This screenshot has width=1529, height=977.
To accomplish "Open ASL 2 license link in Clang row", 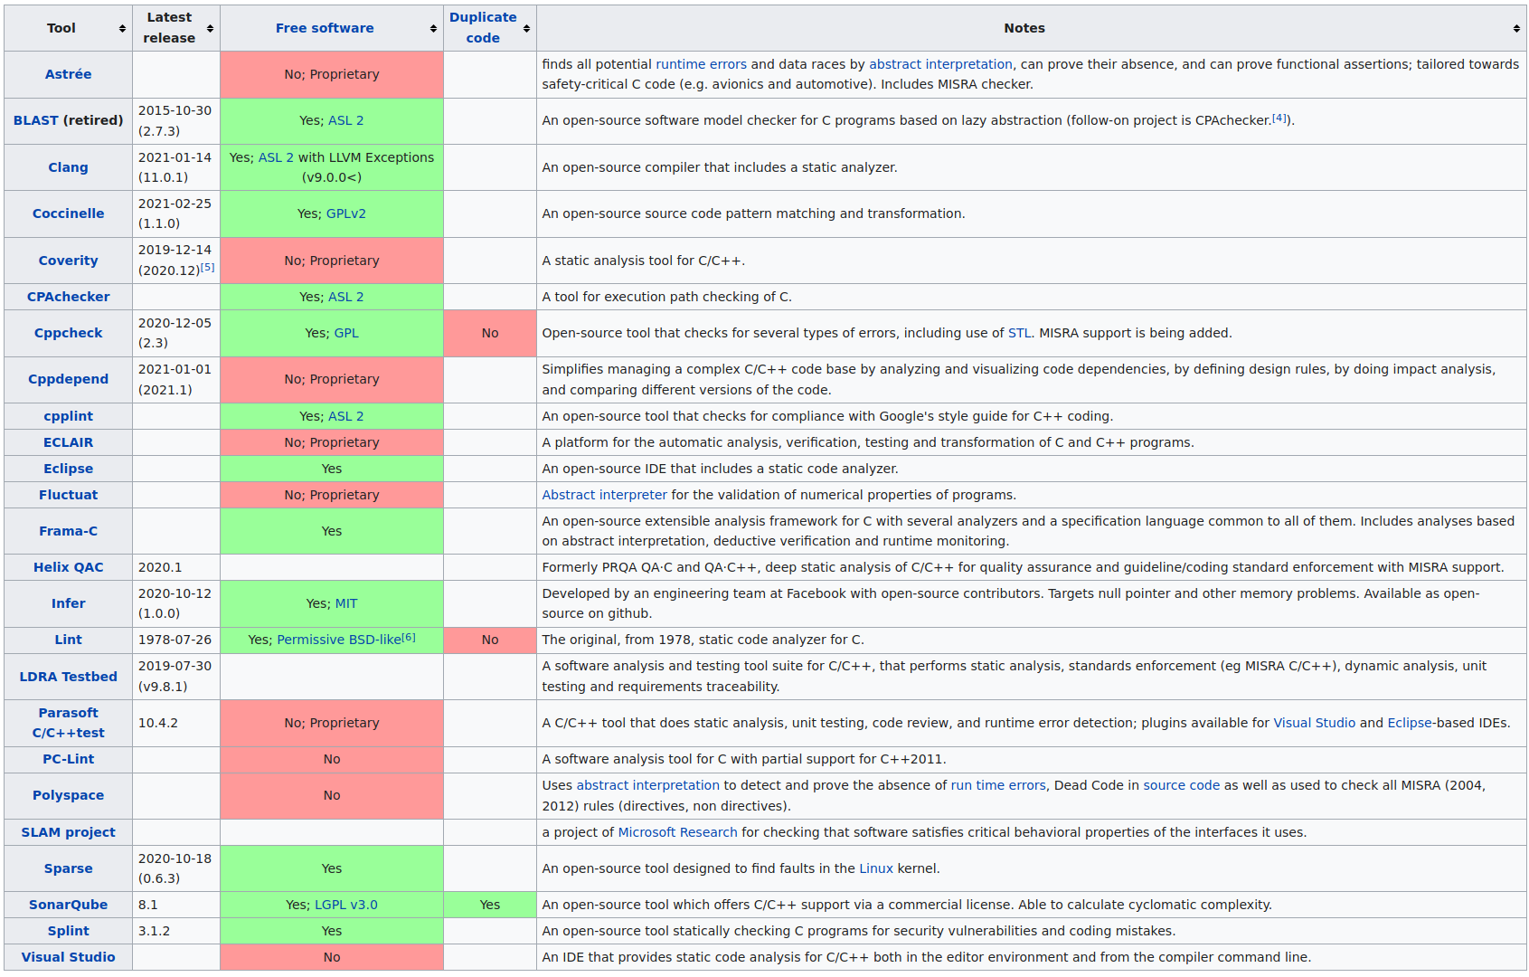I will point(276,157).
